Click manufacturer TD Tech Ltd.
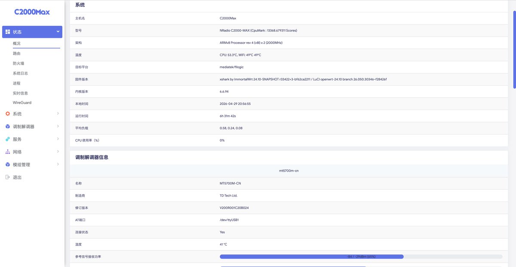The height and width of the screenshot is (267, 516). 228,196
